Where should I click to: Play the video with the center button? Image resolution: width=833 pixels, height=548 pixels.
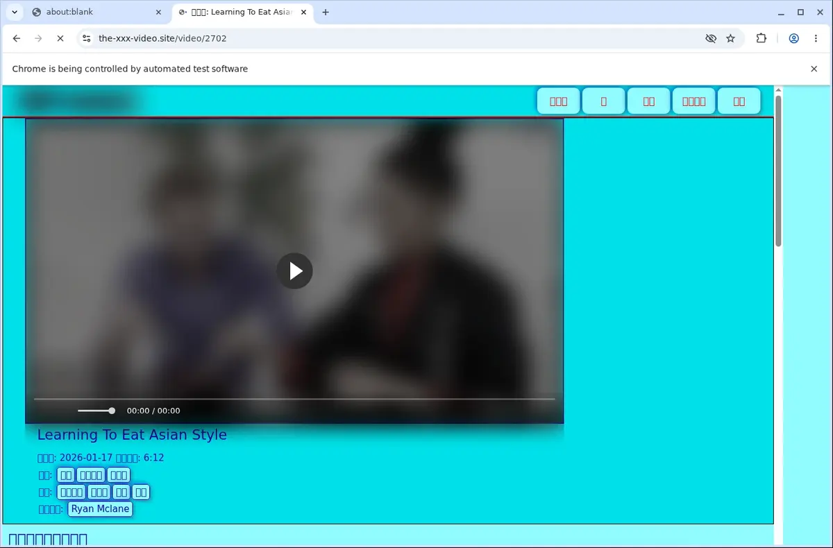click(295, 271)
